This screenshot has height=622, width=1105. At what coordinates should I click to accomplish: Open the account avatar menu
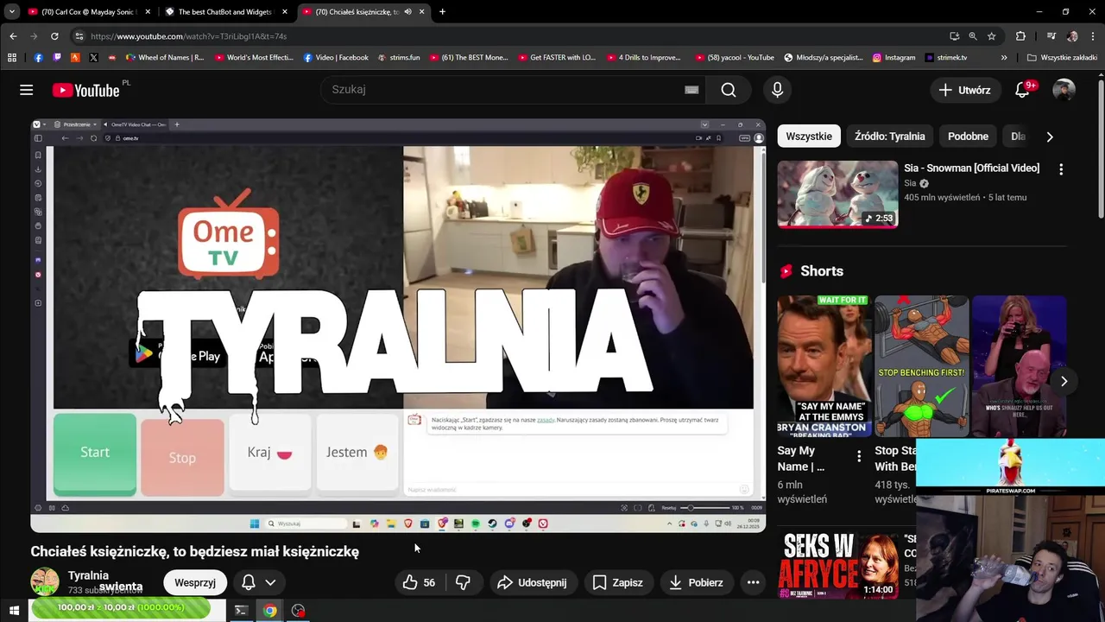(x=1064, y=90)
